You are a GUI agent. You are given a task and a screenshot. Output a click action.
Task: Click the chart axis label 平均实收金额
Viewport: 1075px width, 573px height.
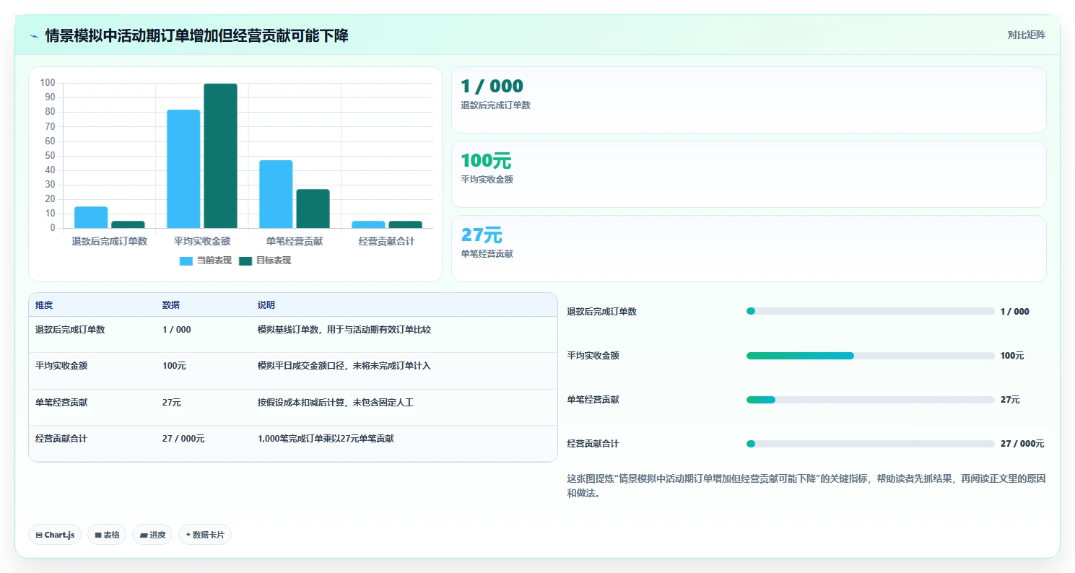click(202, 241)
